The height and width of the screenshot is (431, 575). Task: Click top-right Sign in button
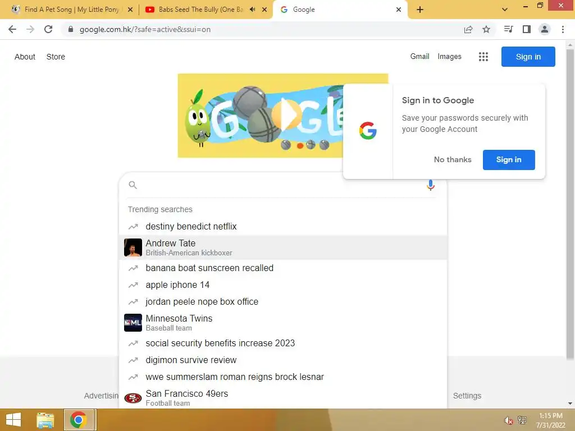pos(528,57)
